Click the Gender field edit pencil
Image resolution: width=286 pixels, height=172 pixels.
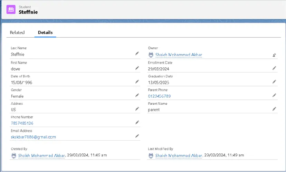(137, 95)
